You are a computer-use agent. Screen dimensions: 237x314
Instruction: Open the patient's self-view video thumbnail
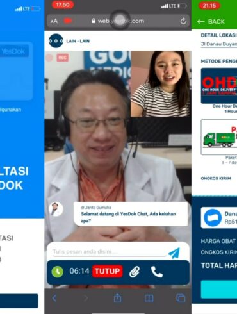(161, 84)
